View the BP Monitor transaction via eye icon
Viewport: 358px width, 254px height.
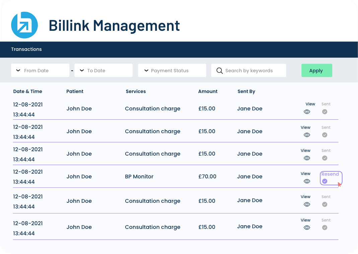point(307,181)
